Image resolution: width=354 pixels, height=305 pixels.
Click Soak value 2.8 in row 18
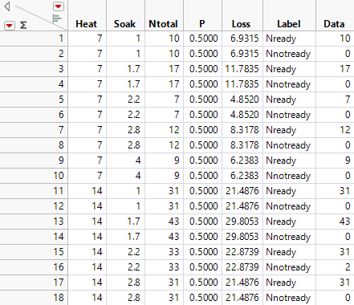click(x=133, y=298)
